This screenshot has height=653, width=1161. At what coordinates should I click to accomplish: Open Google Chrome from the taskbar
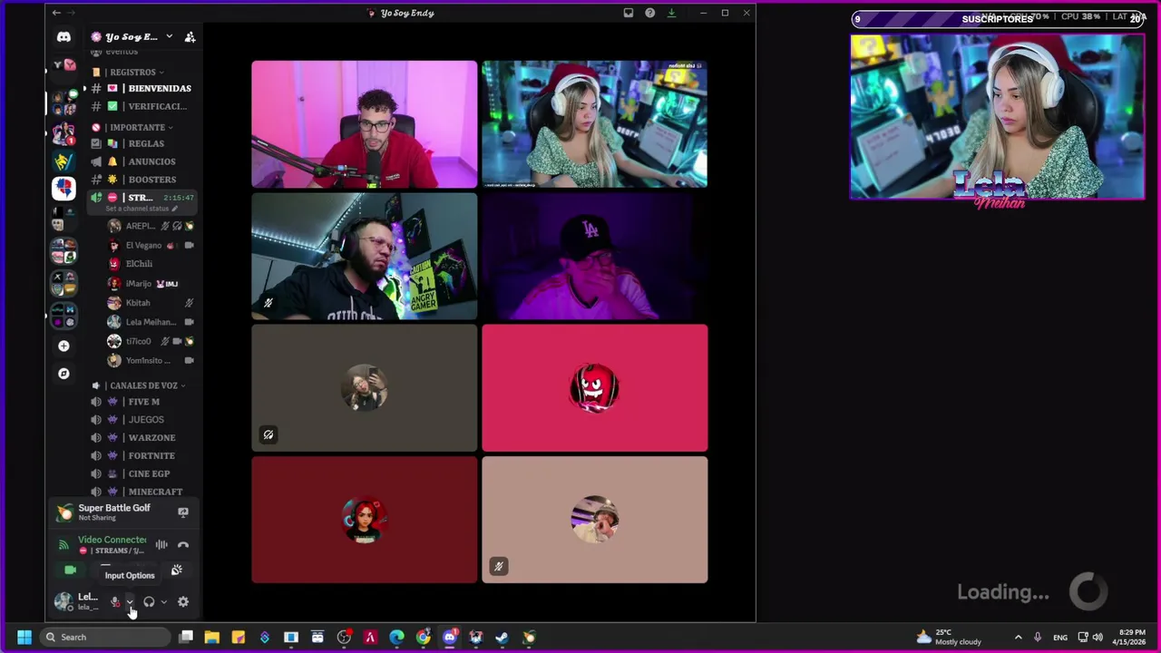pos(423,637)
